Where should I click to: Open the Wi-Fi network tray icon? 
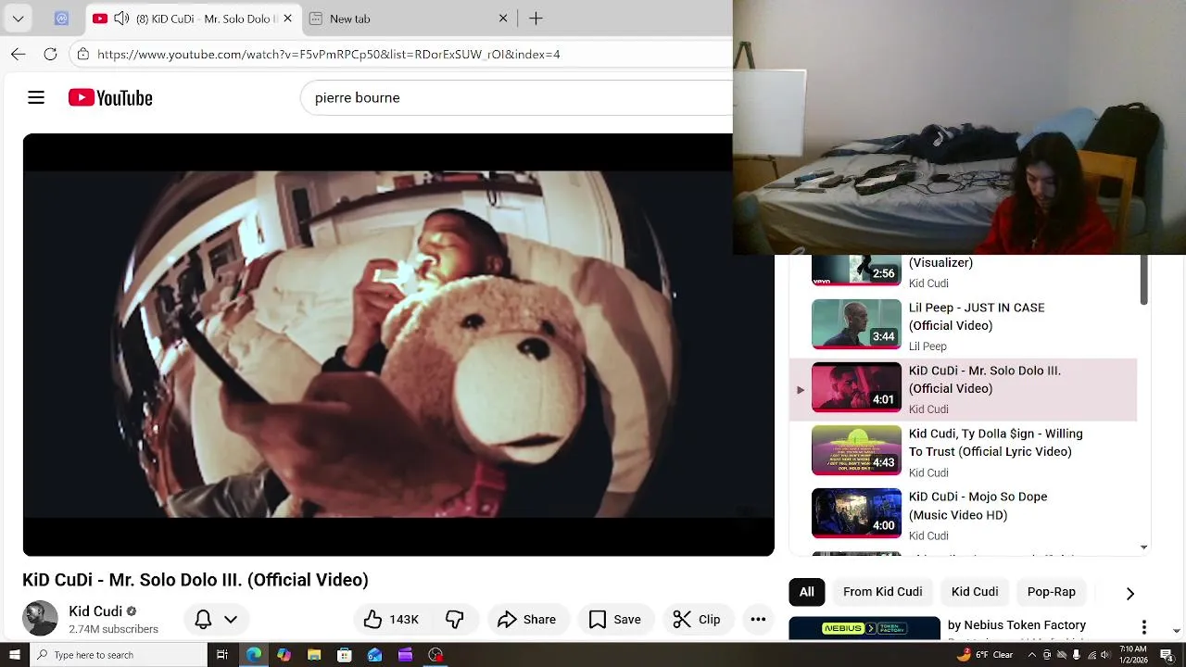(x=1091, y=655)
